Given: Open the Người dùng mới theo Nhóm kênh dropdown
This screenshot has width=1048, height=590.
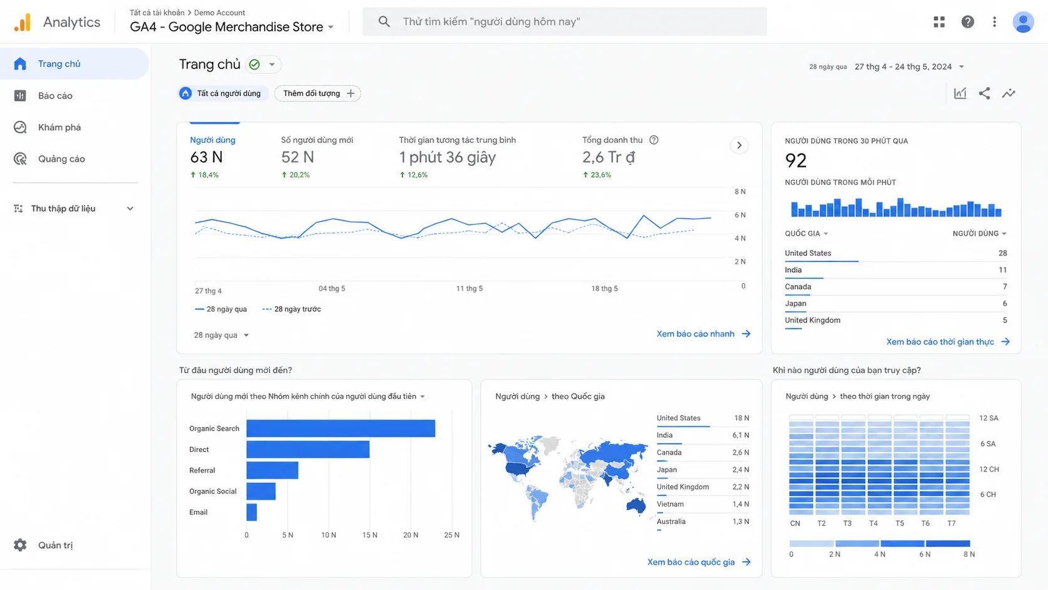Looking at the screenshot, I should (308, 396).
